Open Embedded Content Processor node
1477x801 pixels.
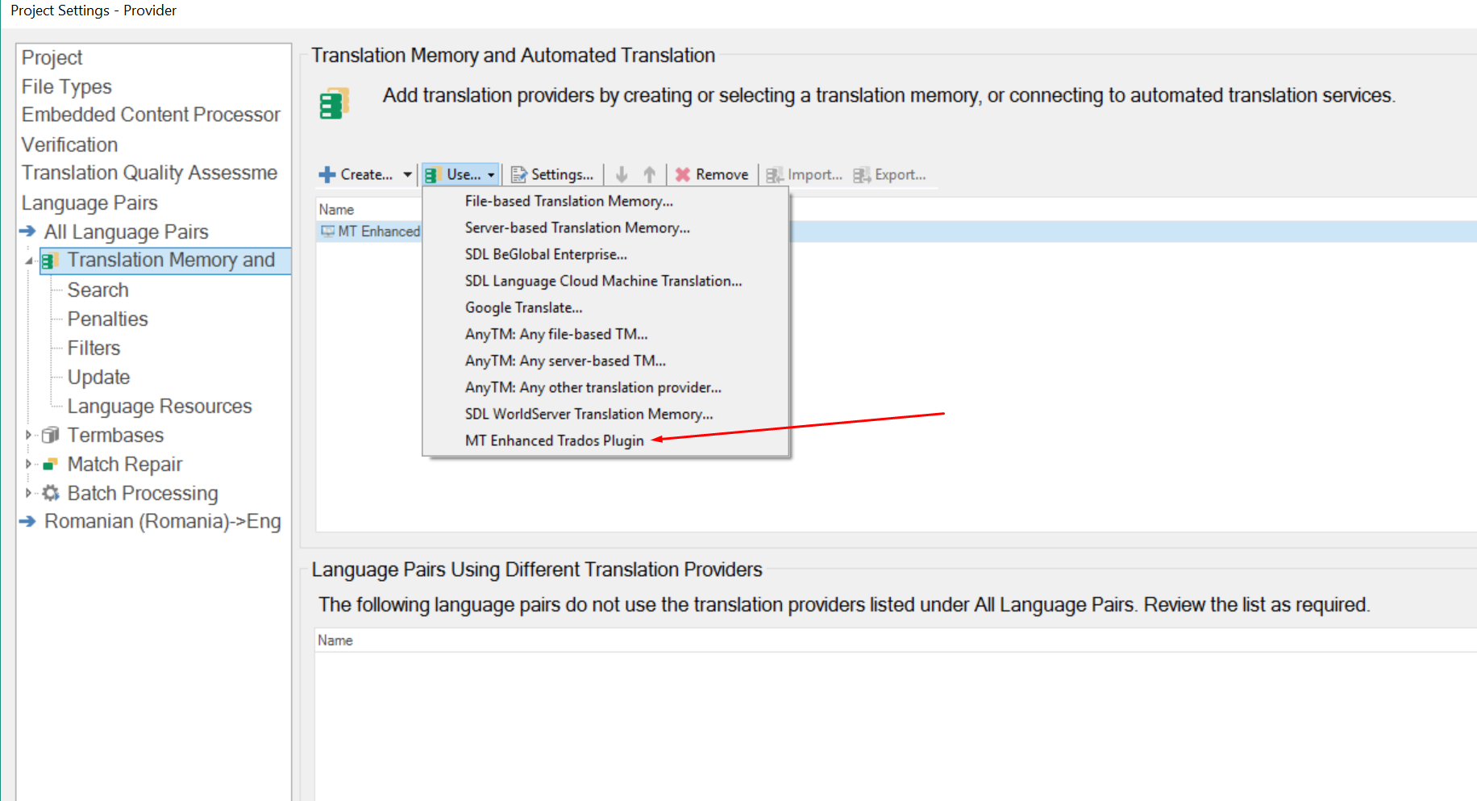(x=151, y=115)
